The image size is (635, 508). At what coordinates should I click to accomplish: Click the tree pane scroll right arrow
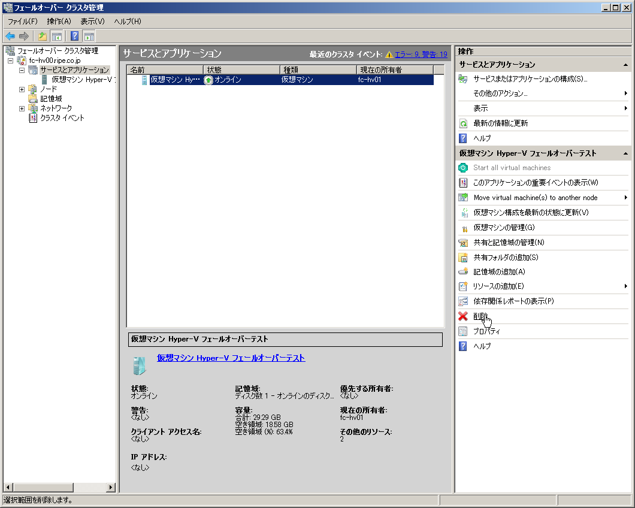click(111, 488)
